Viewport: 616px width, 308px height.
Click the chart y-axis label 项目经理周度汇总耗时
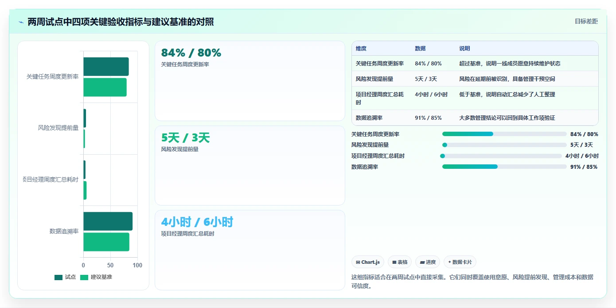(51, 180)
